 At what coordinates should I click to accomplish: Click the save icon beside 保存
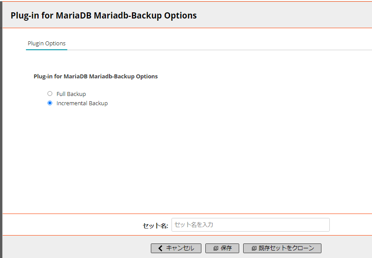click(x=215, y=248)
